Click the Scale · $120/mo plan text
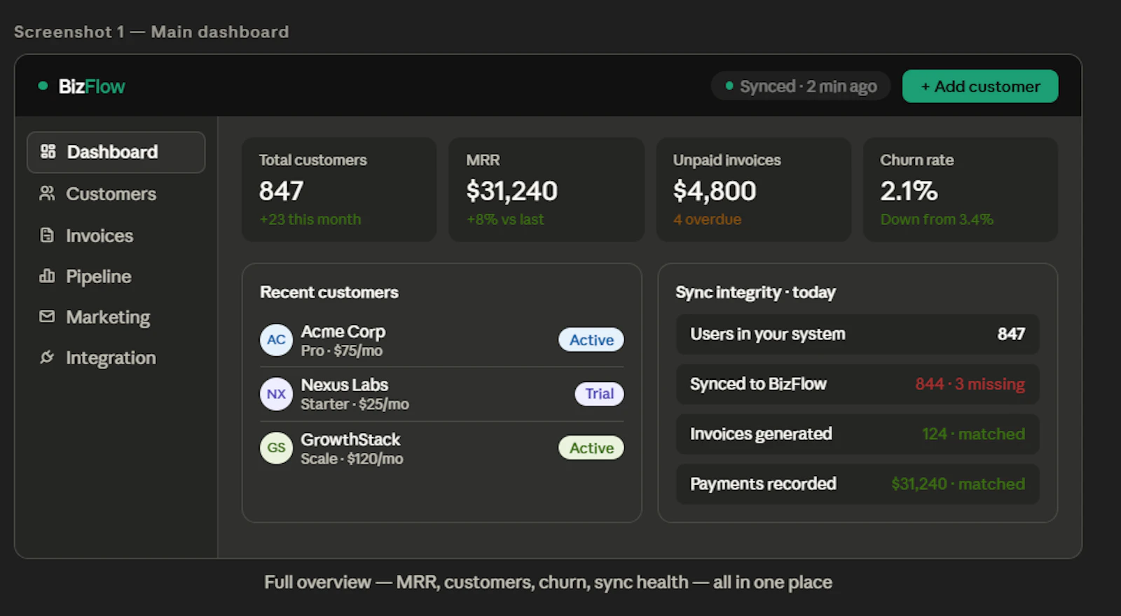 352,458
